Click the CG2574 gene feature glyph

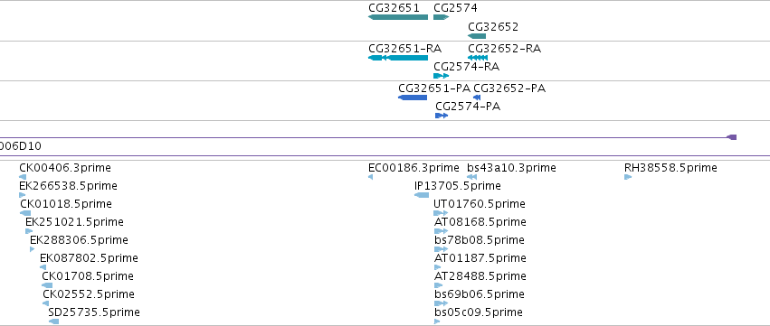[441, 17]
